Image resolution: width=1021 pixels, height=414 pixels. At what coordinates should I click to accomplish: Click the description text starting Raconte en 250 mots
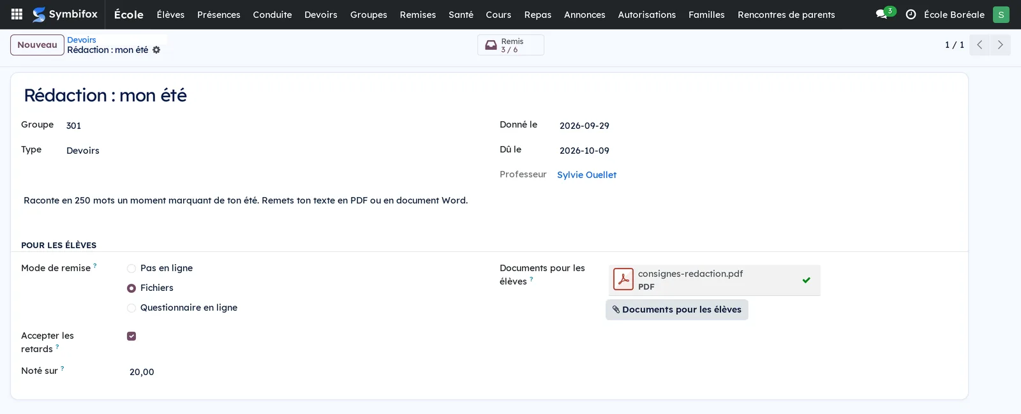[246, 200]
